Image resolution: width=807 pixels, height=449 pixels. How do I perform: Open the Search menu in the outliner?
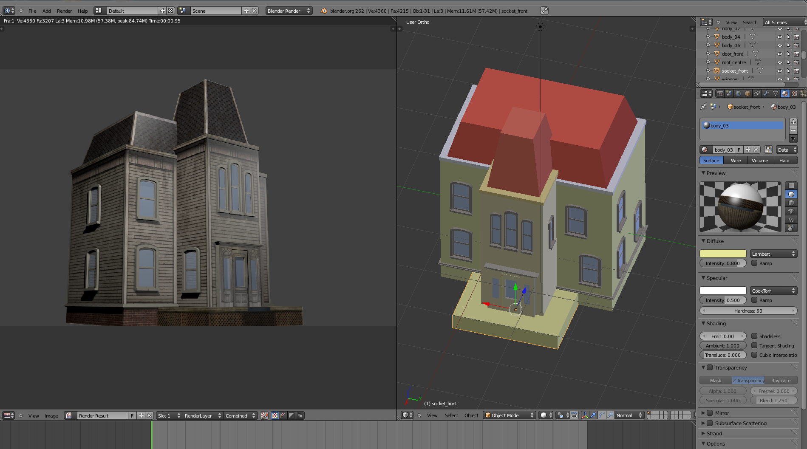(750, 23)
